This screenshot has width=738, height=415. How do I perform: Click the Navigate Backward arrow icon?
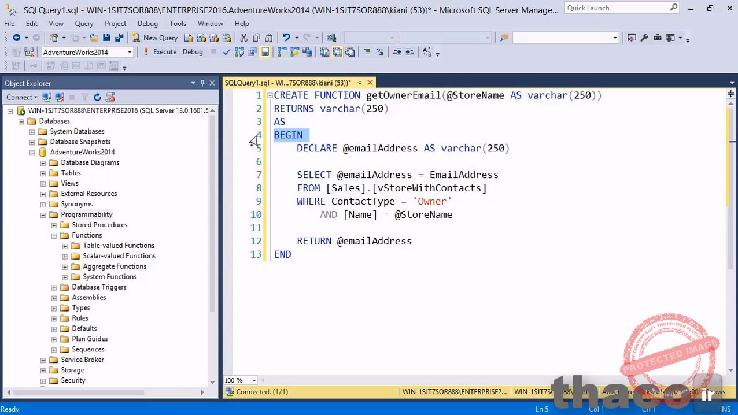(16, 38)
